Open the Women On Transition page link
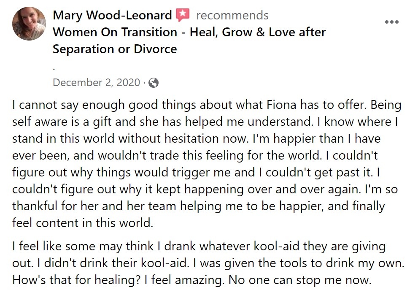418x290 pixels. pos(189,32)
